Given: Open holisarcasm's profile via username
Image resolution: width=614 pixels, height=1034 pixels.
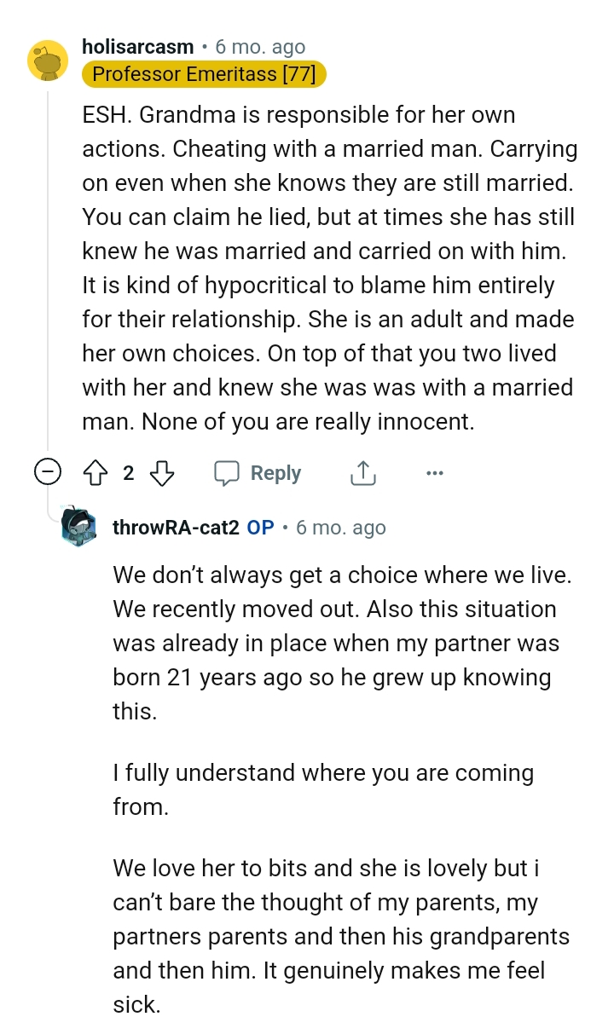Looking at the screenshot, I should pyautogui.click(x=137, y=48).
